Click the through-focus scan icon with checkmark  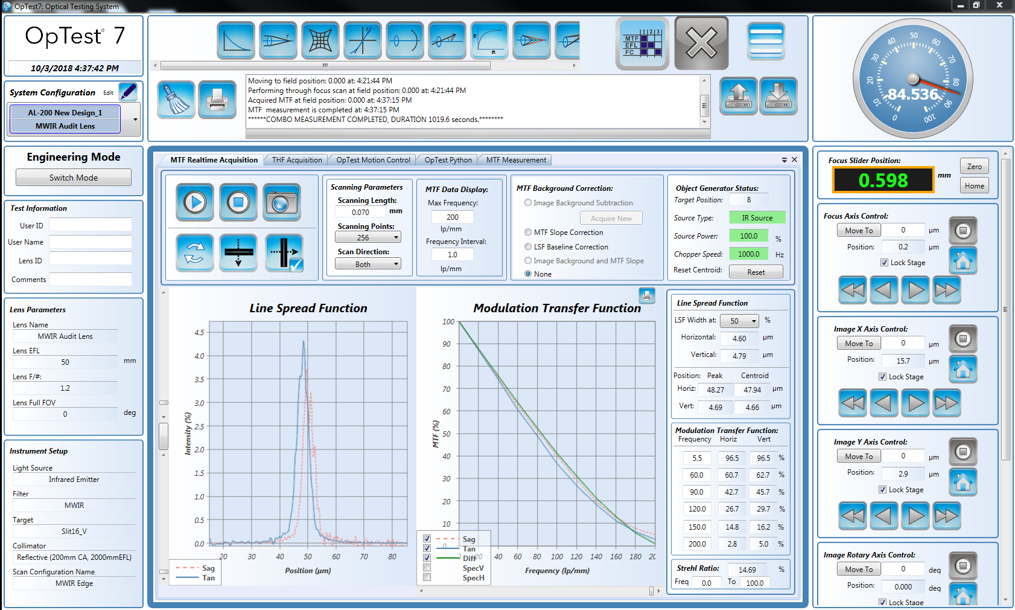coord(284,252)
